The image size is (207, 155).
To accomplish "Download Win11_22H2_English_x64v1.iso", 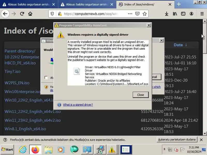I will pos(33,112).
